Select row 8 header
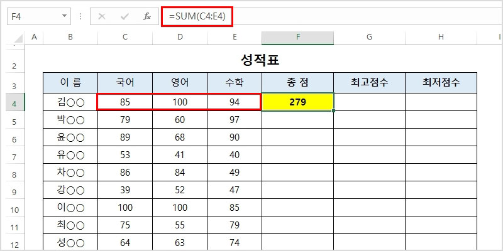The width and height of the screenshot is (503, 251). coord(14,173)
